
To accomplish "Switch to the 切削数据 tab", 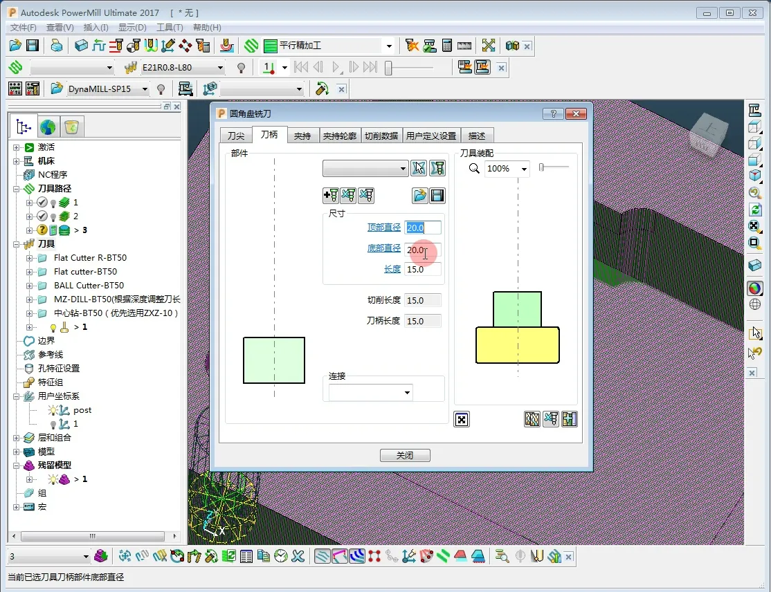I will coord(381,136).
